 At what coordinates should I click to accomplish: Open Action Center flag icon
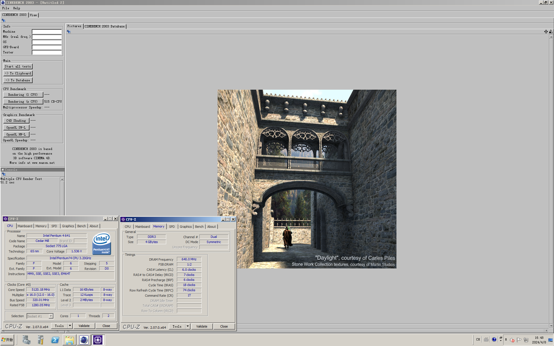(519, 340)
